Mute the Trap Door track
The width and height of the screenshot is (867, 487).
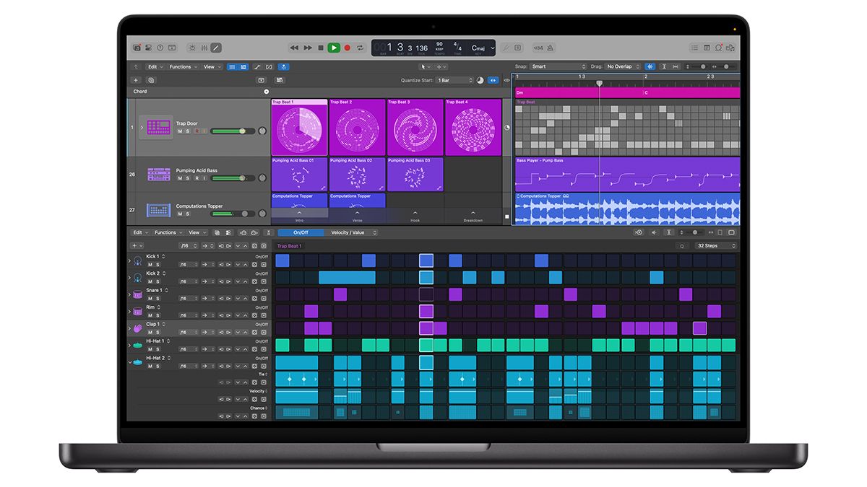click(x=179, y=131)
